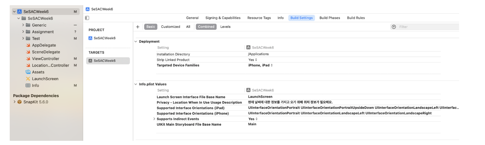Click the Assignment folder icon
This screenshot has height=145, width=485.
(x=28, y=32)
